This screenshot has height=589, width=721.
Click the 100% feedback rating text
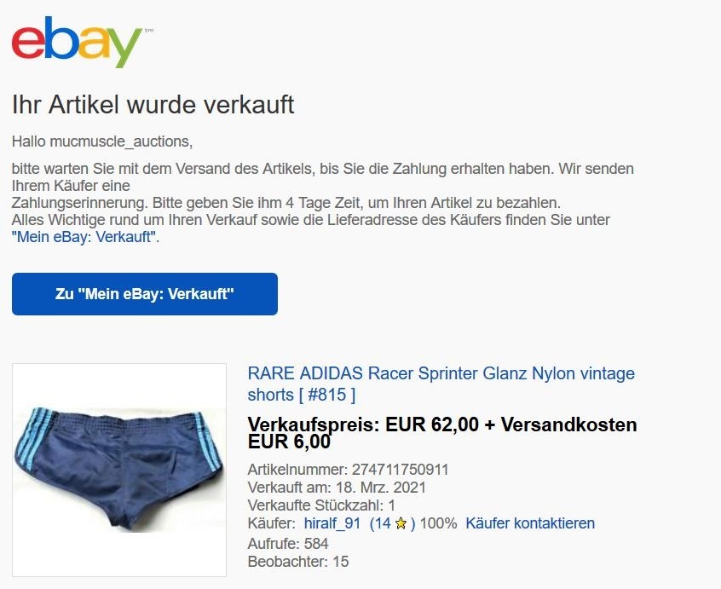pos(438,523)
